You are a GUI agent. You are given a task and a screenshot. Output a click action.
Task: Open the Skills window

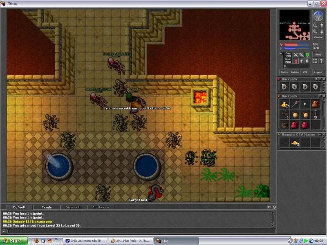coord(284,72)
